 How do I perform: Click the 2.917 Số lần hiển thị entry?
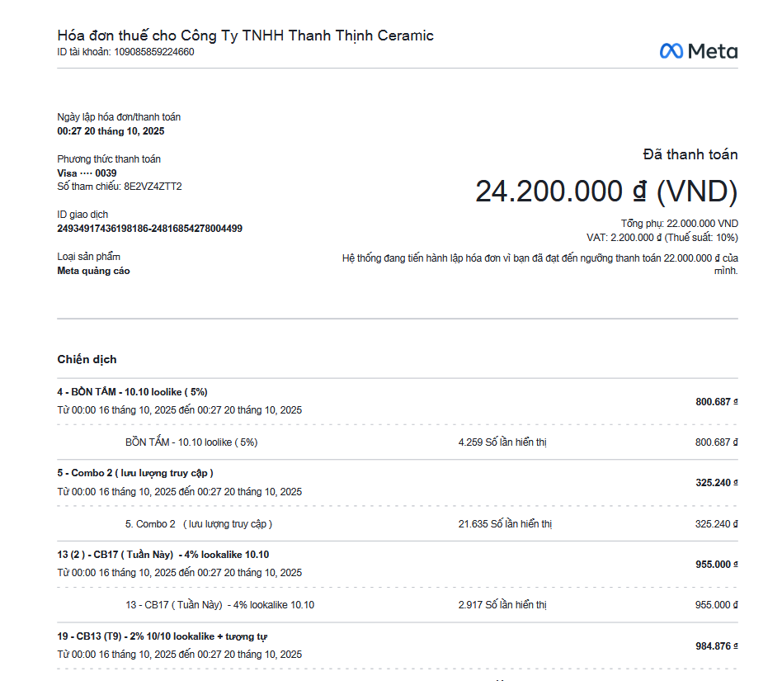502,605
